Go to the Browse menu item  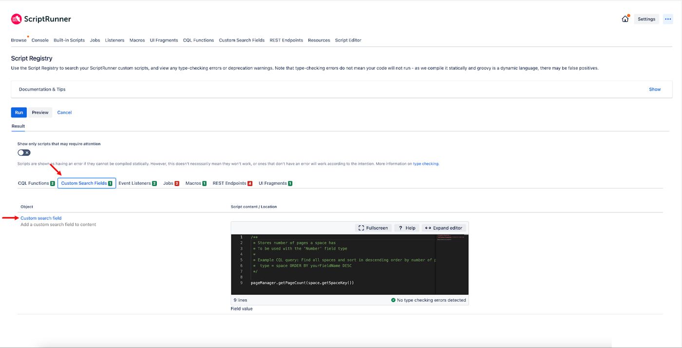19,40
